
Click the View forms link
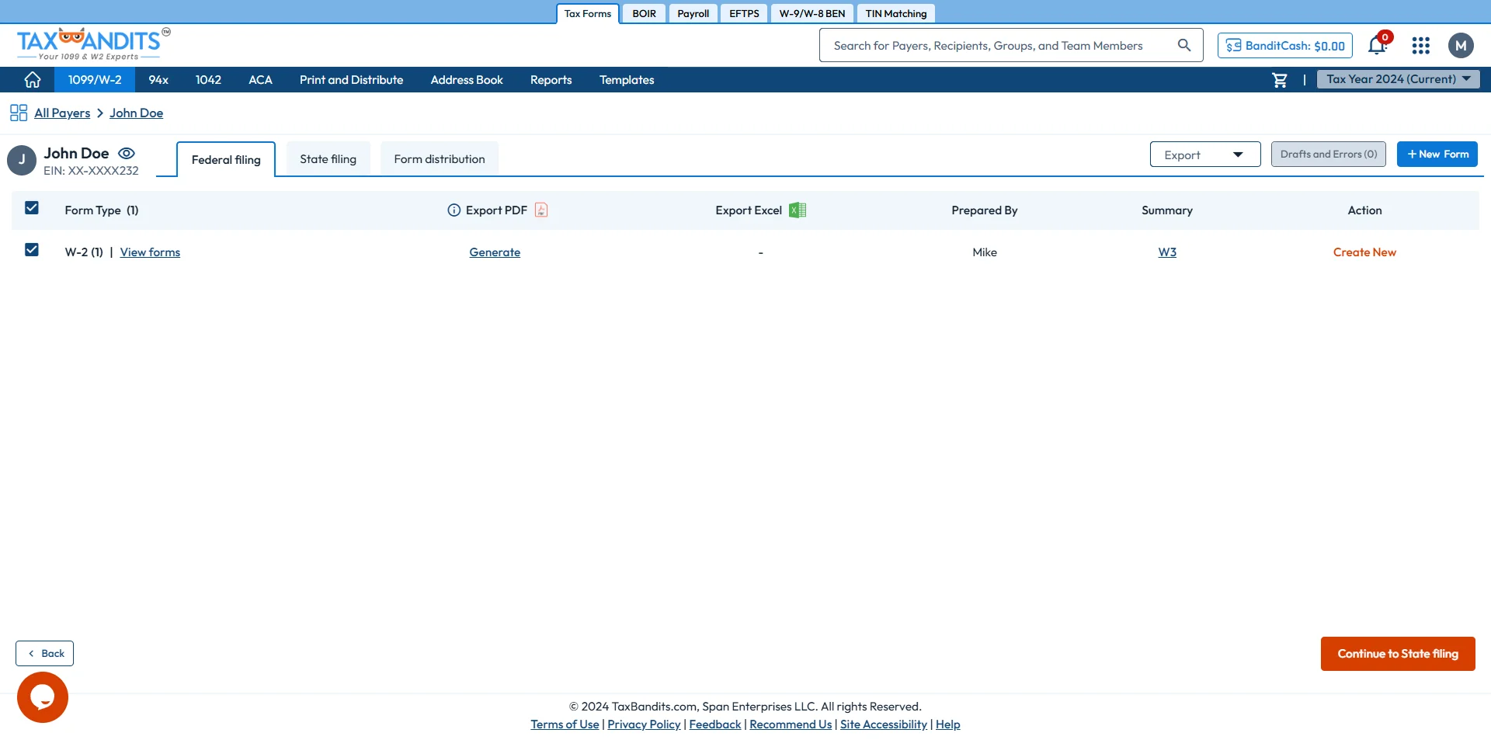coord(150,252)
